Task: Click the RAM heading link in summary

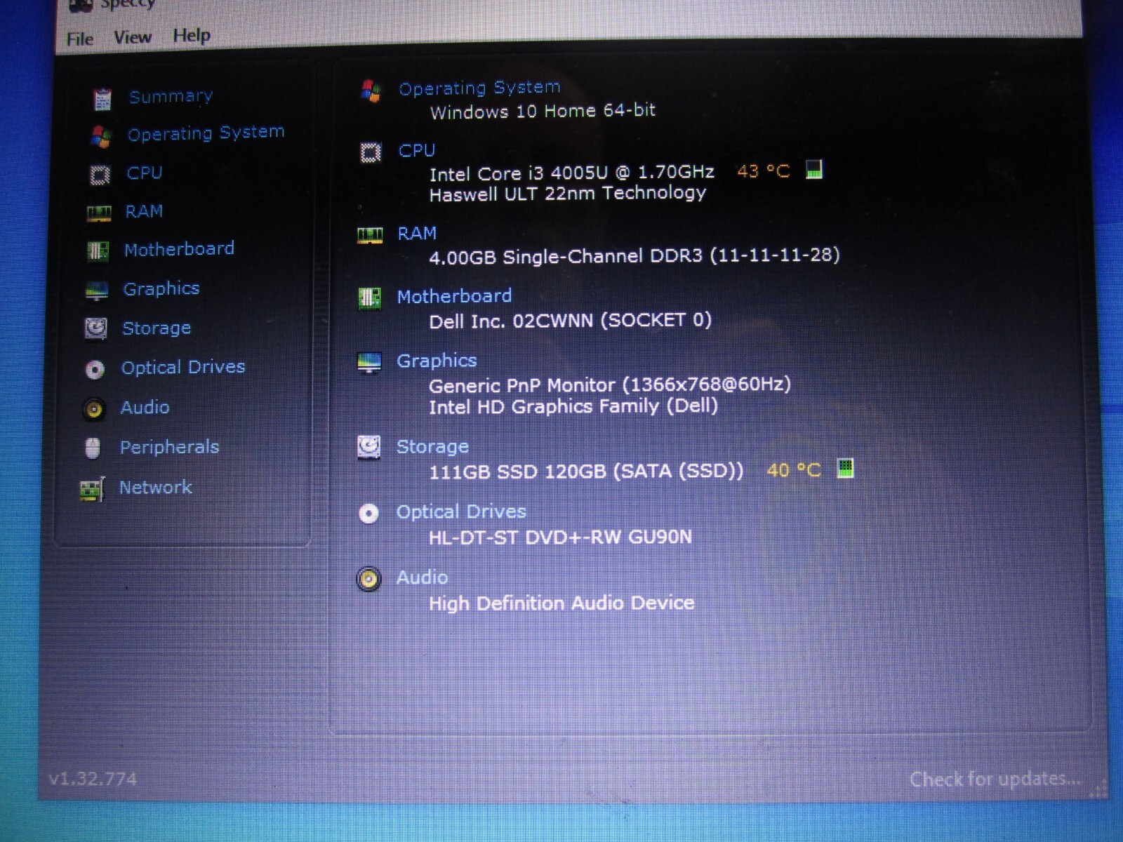Action: click(417, 233)
